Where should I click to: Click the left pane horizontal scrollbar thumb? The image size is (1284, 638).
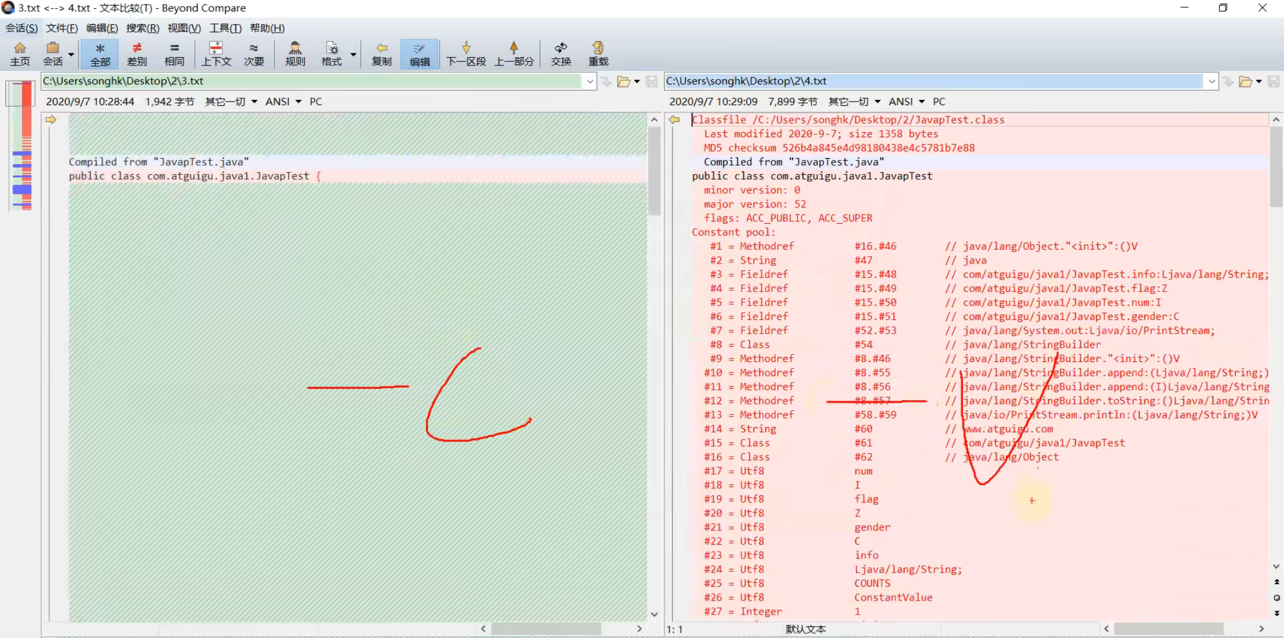point(546,628)
